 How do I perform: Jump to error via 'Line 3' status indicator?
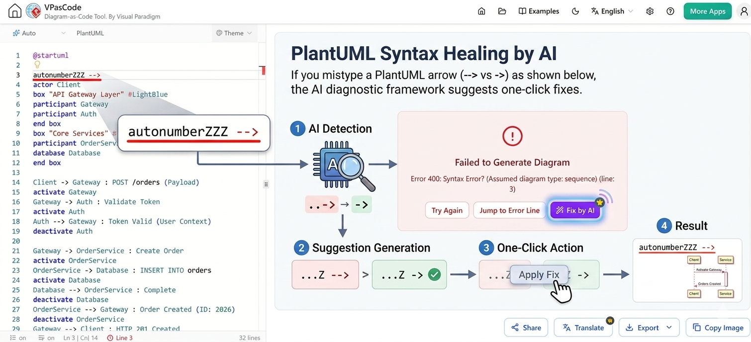(x=120, y=338)
